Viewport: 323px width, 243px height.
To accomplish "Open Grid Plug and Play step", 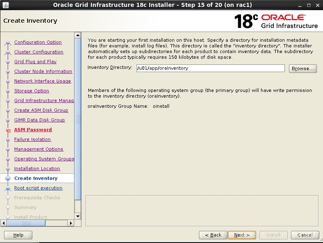I will [x=35, y=62].
